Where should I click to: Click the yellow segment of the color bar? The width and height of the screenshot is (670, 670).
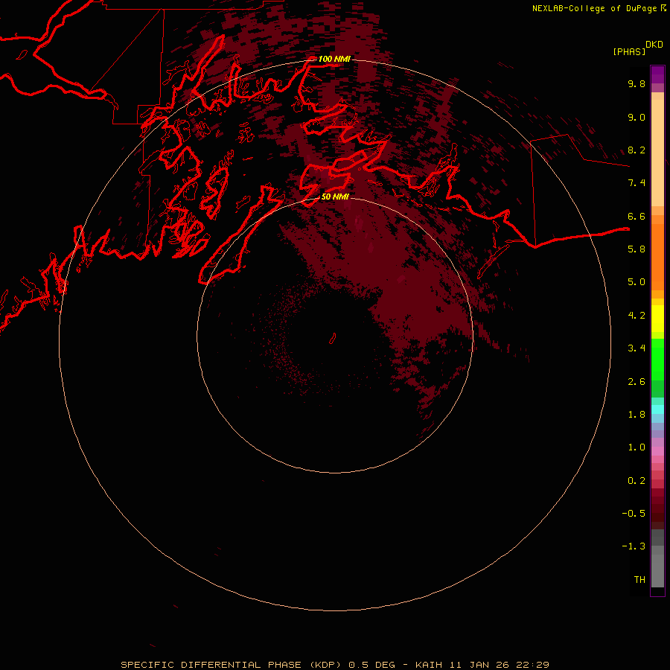pos(657,319)
